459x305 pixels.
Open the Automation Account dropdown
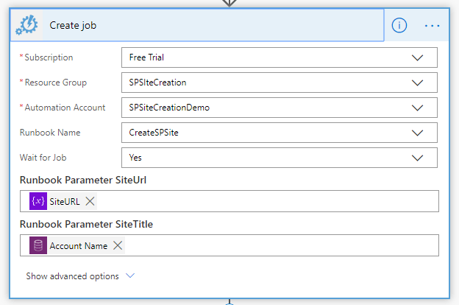point(418,108)
